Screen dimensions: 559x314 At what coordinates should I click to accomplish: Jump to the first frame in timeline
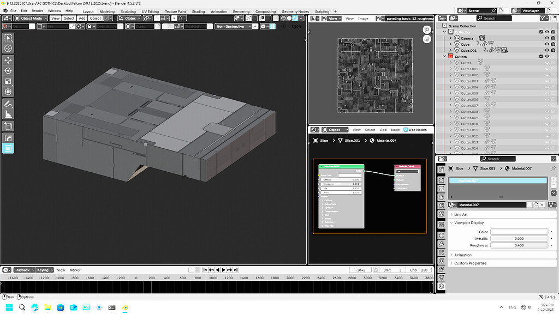coord(205,270)
